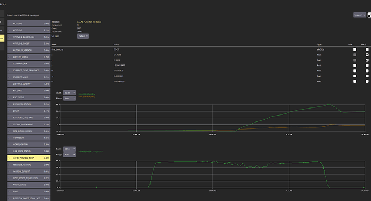Uncheck Plot 2 for field x
This screenshot has width=371, height=201.
coord(367,55)
